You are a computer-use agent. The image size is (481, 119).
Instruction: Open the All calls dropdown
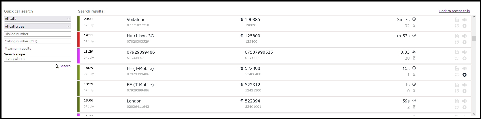(x=38, y=19)
